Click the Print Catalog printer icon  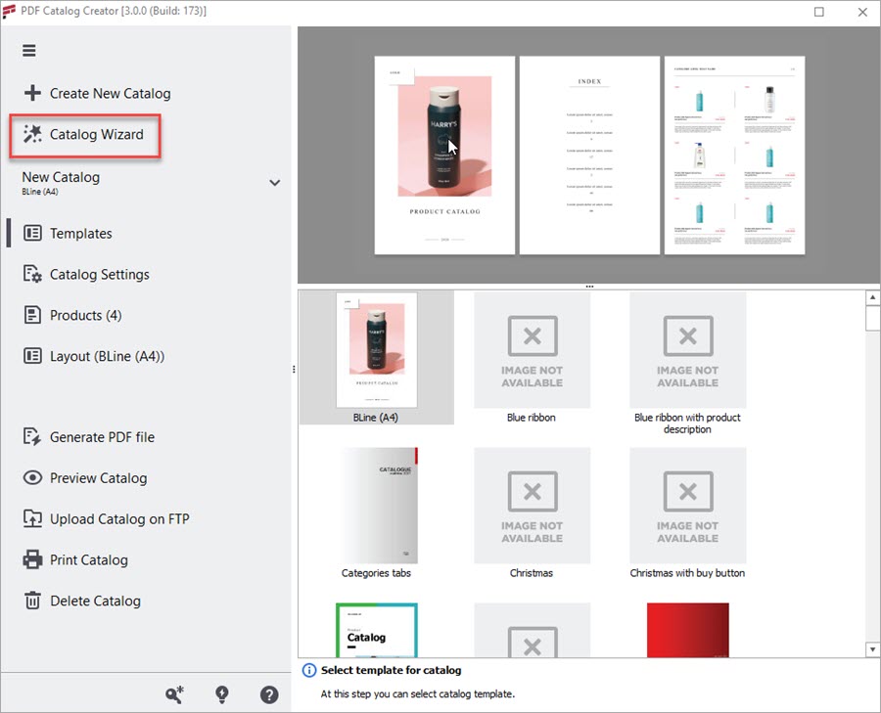(32, 559)
